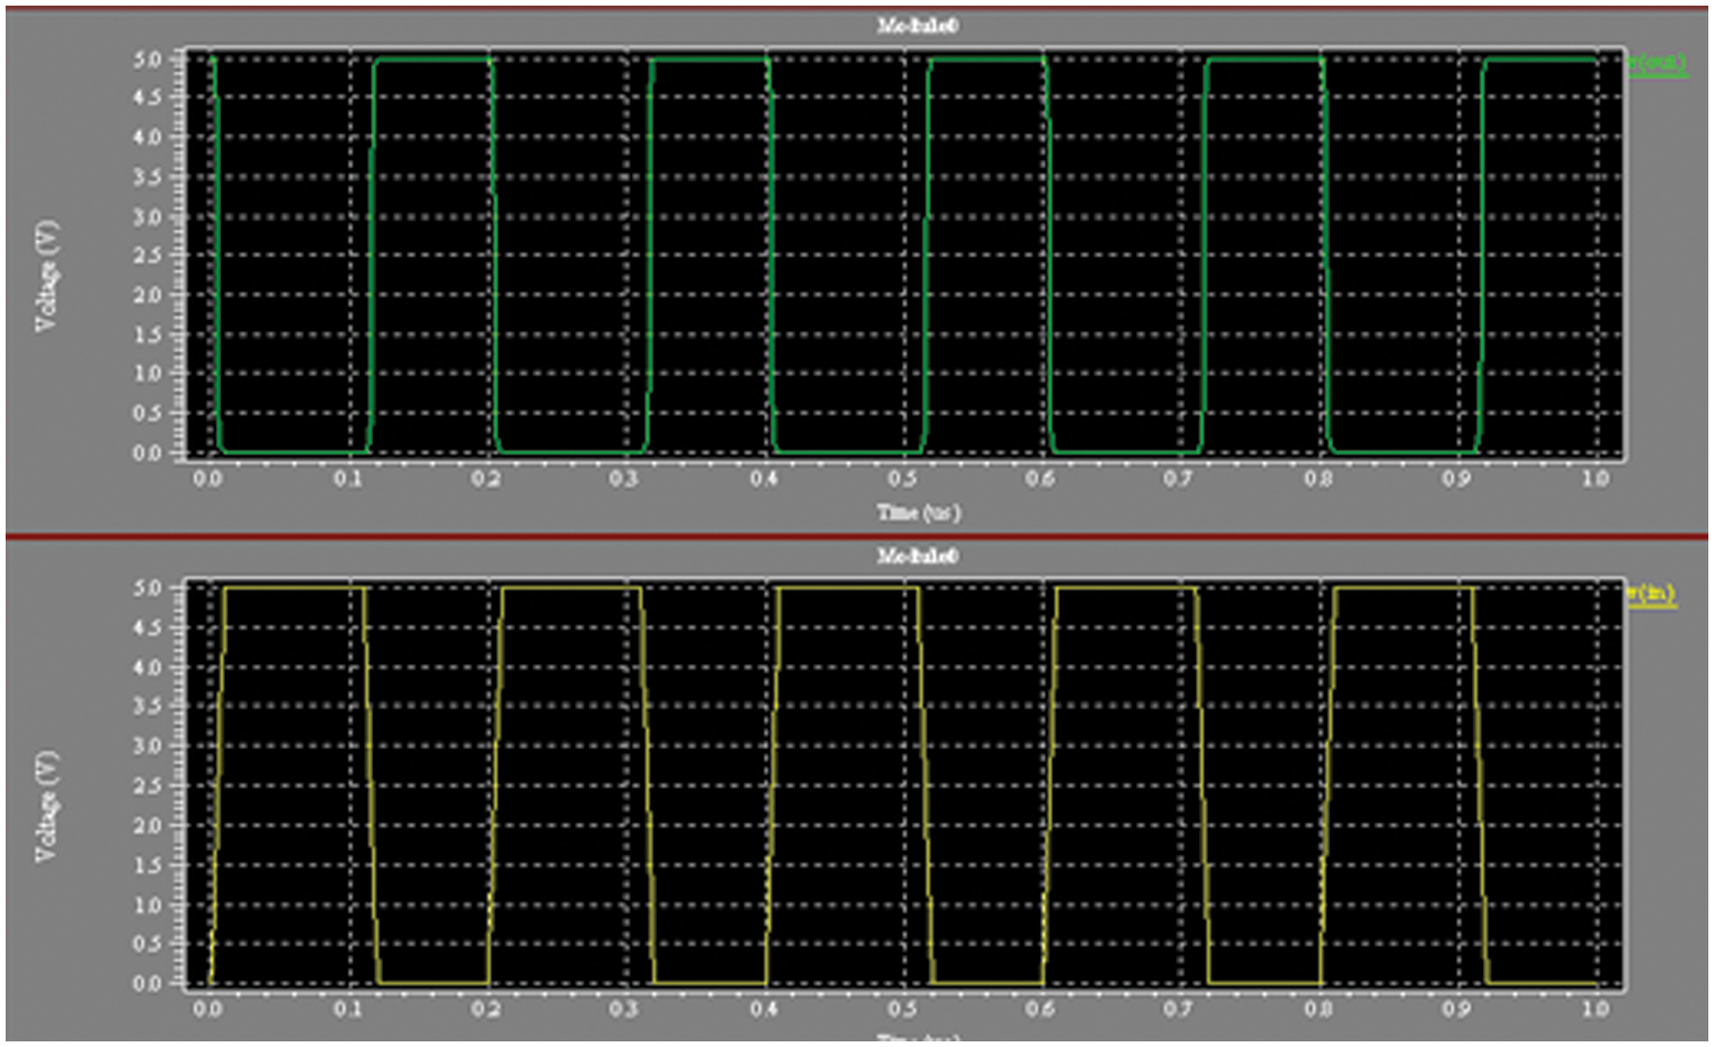Click the 0.0 time tick under the bottom plot
The height and width of the screenshot is (1047, 1714).
point(207,1009)
